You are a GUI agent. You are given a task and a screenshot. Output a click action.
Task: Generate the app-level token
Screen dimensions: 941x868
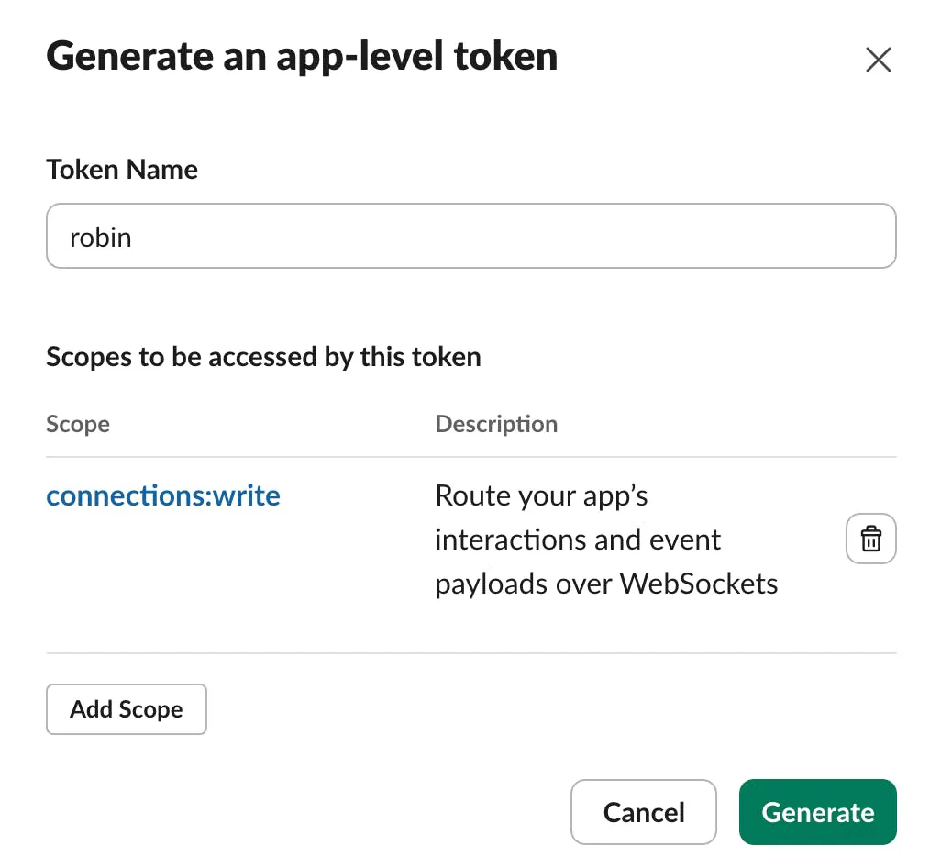click(x=818, y=812)
